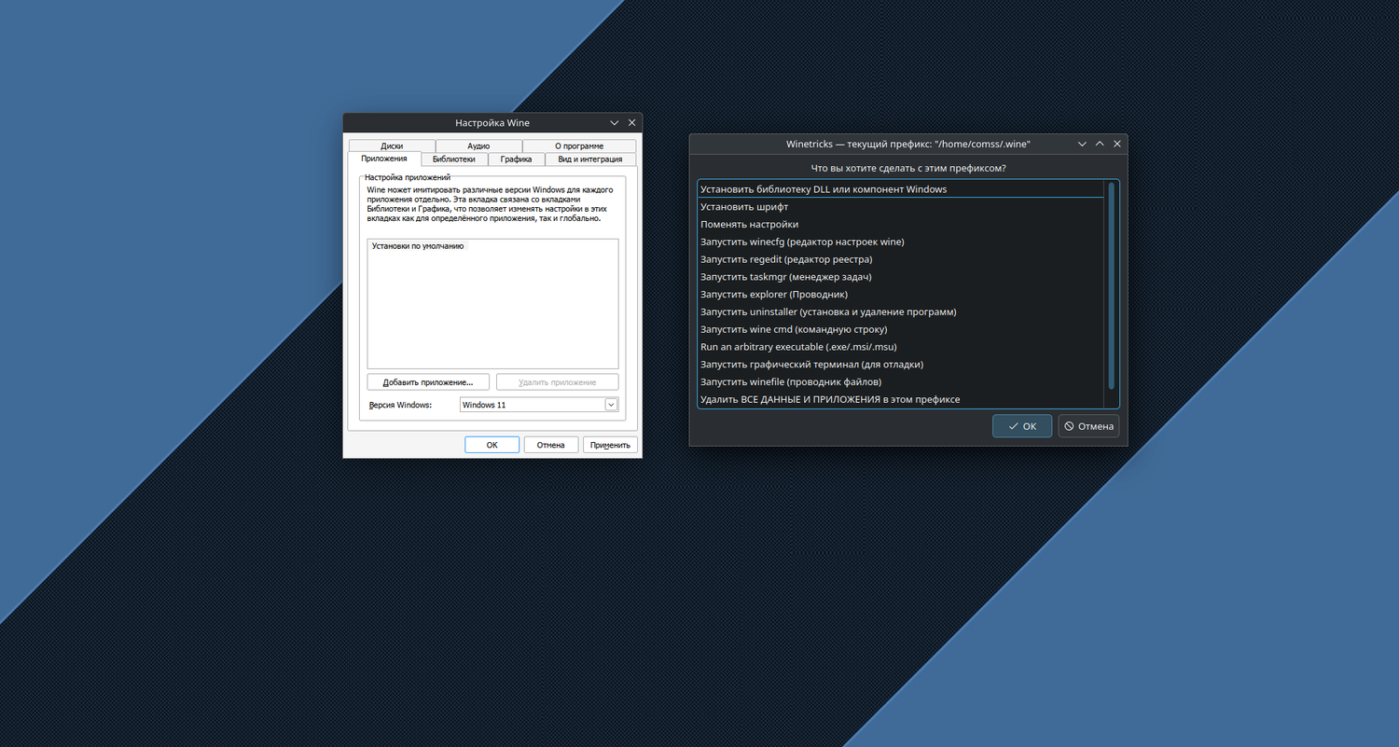Image resolution: width=1399 pixels, height=747 pixels.
Task: Select Установки по умолчанию in applications list
Action: coord(492,246)
